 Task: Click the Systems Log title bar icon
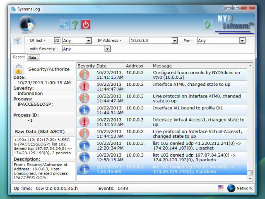[x=13, y=9]
